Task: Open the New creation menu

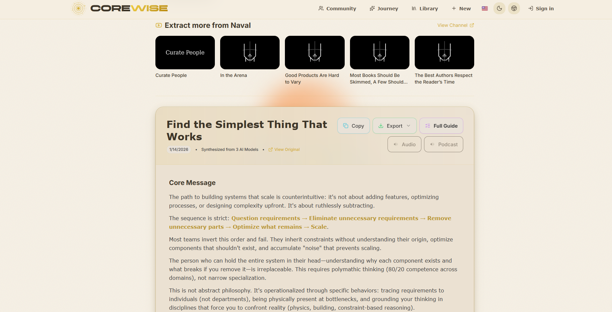Action: click(461, 8)
